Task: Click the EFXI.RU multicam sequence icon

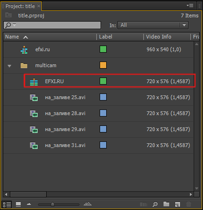Action: click(x=34, y=82)
